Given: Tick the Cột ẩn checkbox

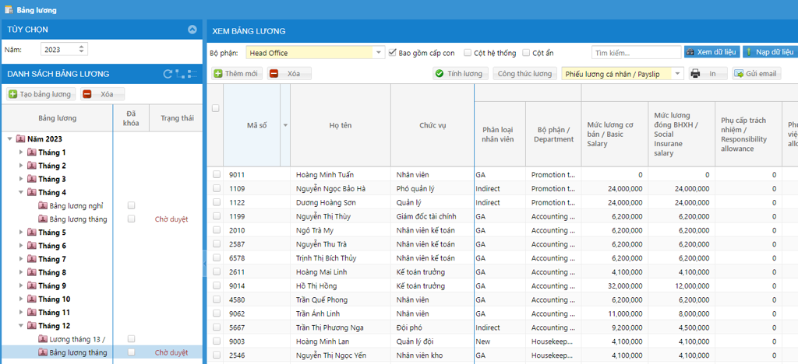Looking at the screenshot, I should 527,53.
